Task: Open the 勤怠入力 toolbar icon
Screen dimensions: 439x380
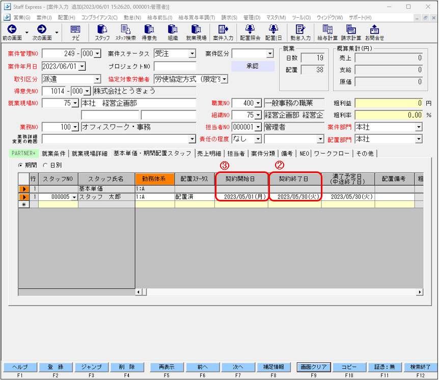Action: (300, 33)
